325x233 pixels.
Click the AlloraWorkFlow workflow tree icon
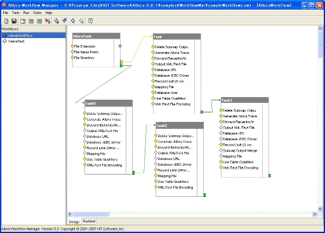(x=4, y=36)
